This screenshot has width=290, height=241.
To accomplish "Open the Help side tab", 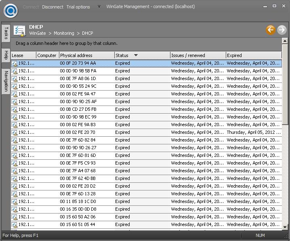I will click(x=6, y=55).
